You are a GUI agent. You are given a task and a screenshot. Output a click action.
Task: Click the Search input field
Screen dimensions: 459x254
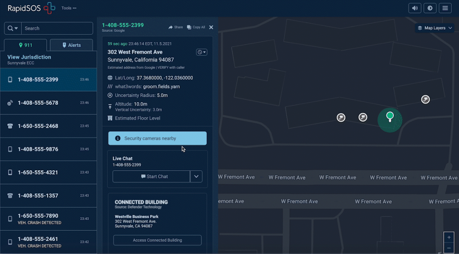tap(57, 28)
